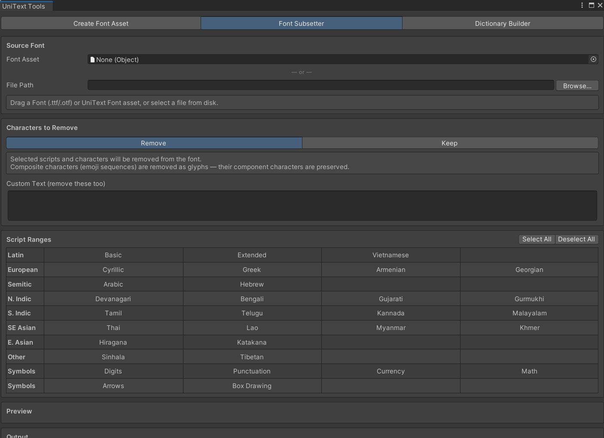
Task: Toggle the Punctuation symbol range
Action: tap(252, 371)
